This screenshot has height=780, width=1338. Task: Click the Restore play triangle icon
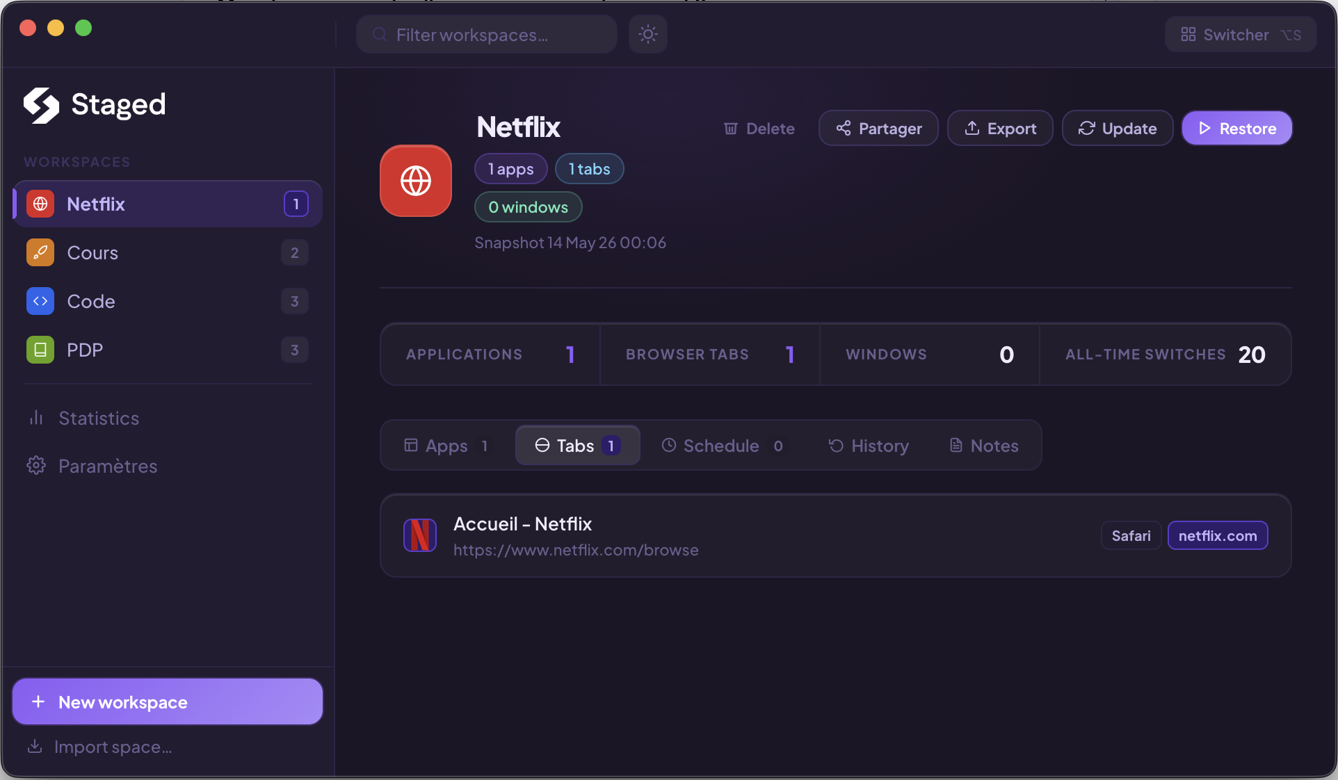click(1204, 129)
